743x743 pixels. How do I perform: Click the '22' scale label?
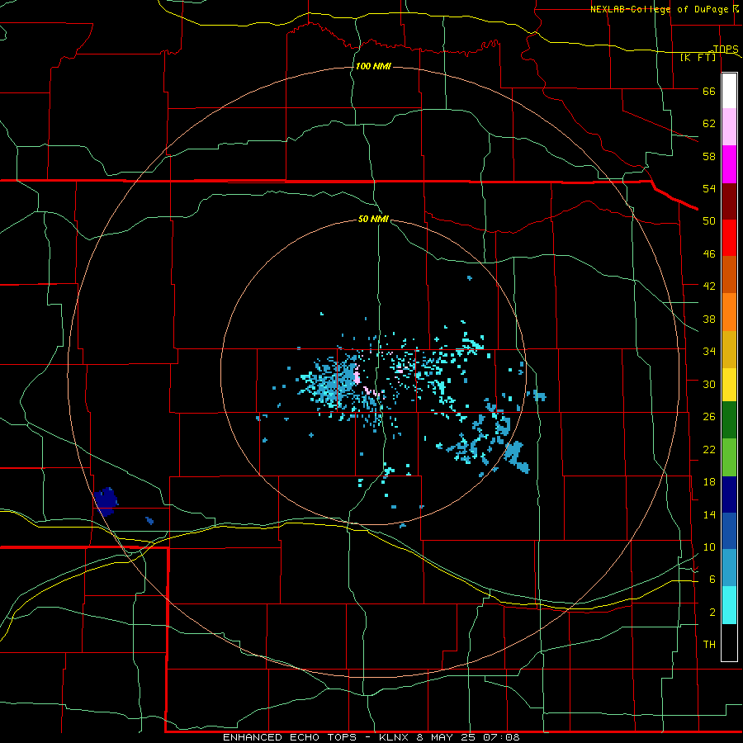pyautogui.click(x=709, y=450)
